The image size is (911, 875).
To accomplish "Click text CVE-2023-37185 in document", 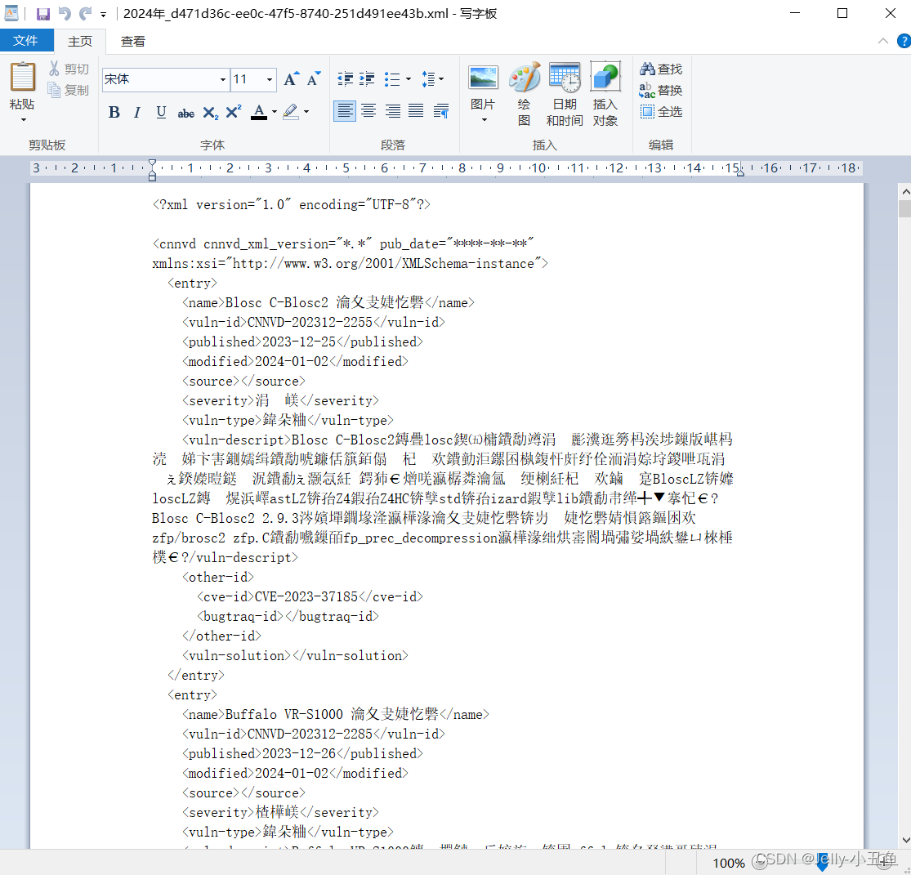I will pos(306,596).
